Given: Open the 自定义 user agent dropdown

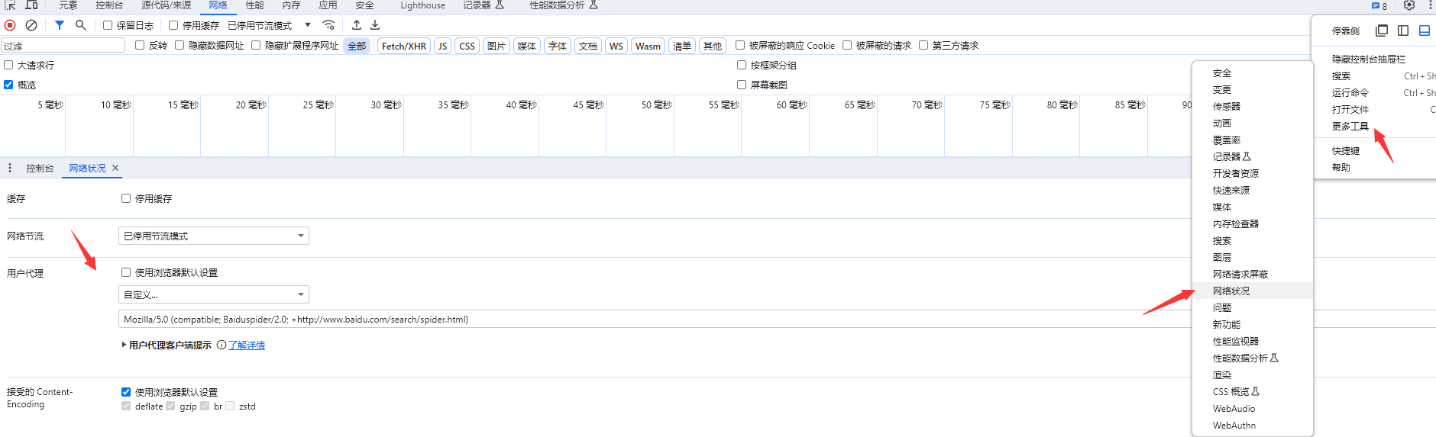Looking at the screenshot, I should pos(214,294).
